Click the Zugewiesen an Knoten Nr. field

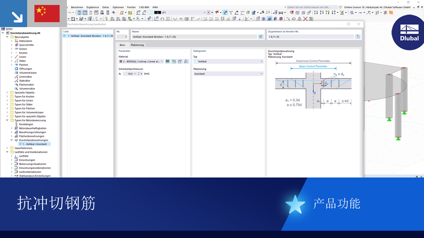coord(311,37)
